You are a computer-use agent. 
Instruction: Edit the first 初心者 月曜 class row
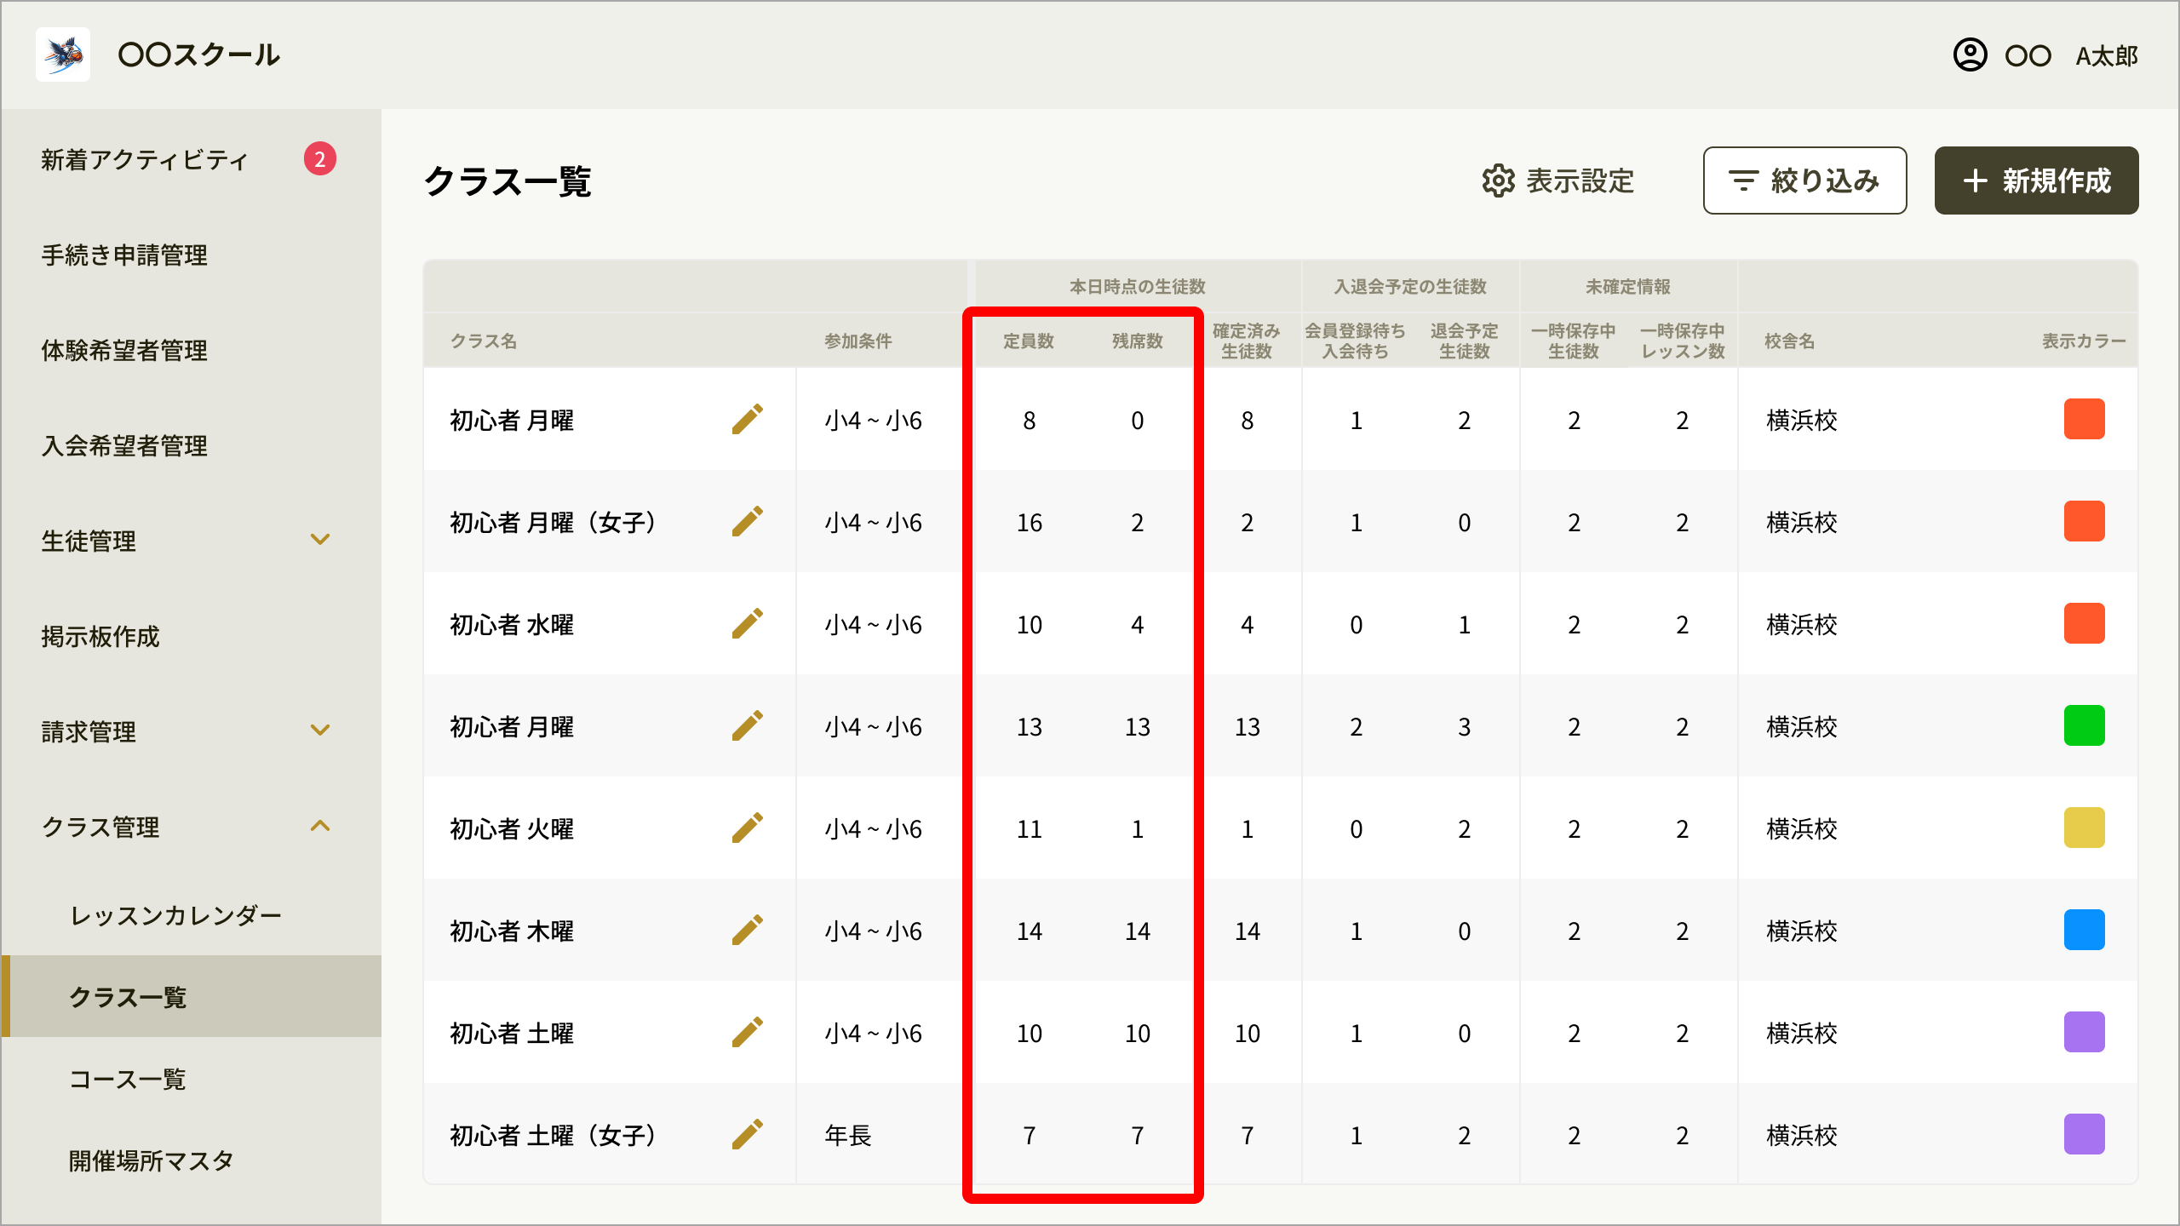[x=747, y=420]
